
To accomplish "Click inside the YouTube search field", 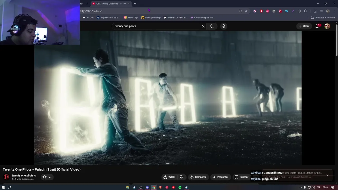I will point(157,26).
